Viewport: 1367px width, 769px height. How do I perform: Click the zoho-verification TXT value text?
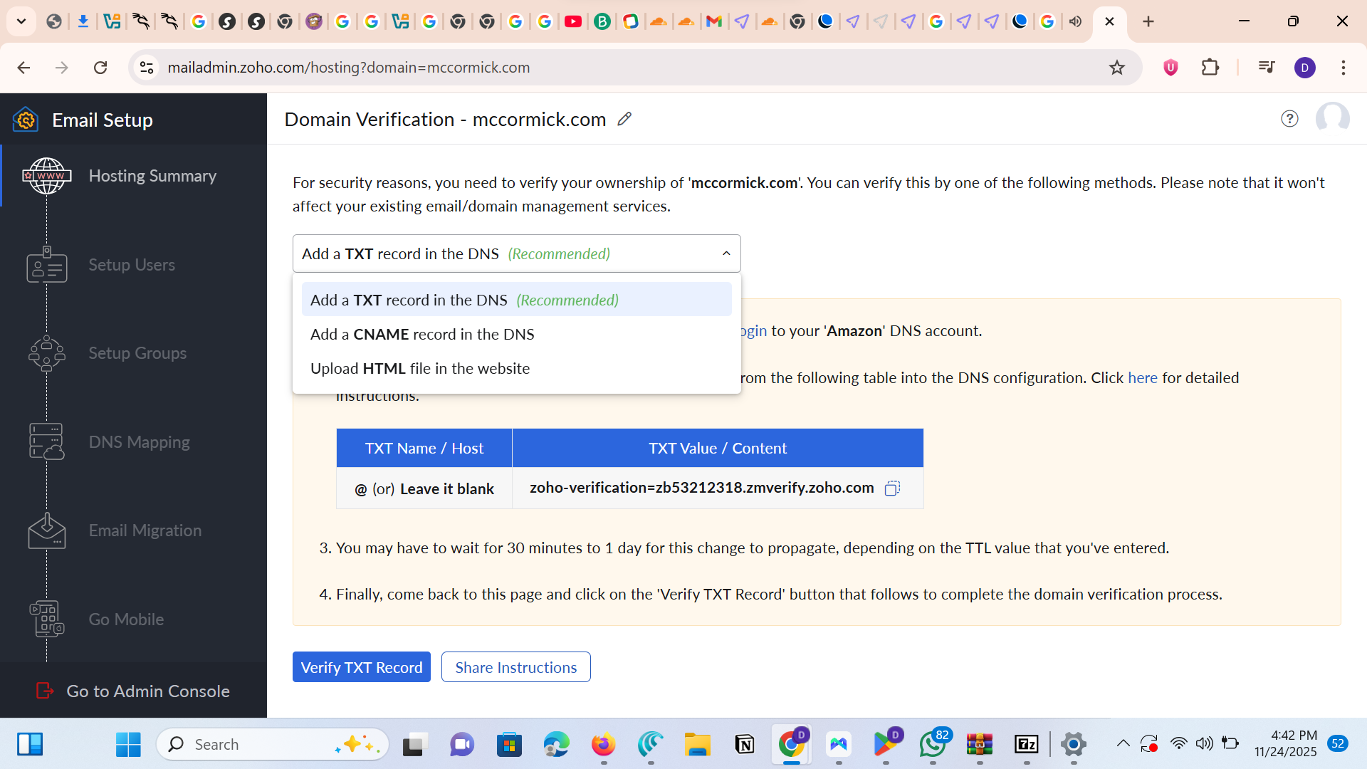point(702,488)
